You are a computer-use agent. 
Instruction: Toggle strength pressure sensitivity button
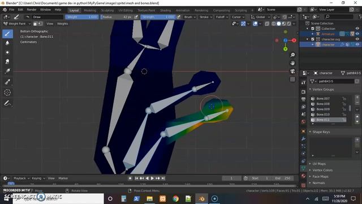[x=179, y=17]
